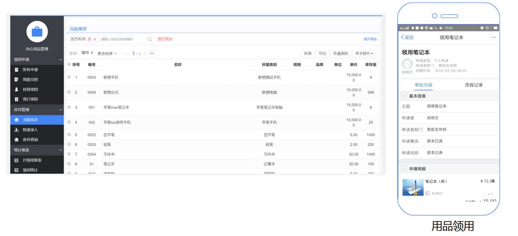Click 展开筛选 to expand filters
518x236 pixels.
[x=370, y=39]
